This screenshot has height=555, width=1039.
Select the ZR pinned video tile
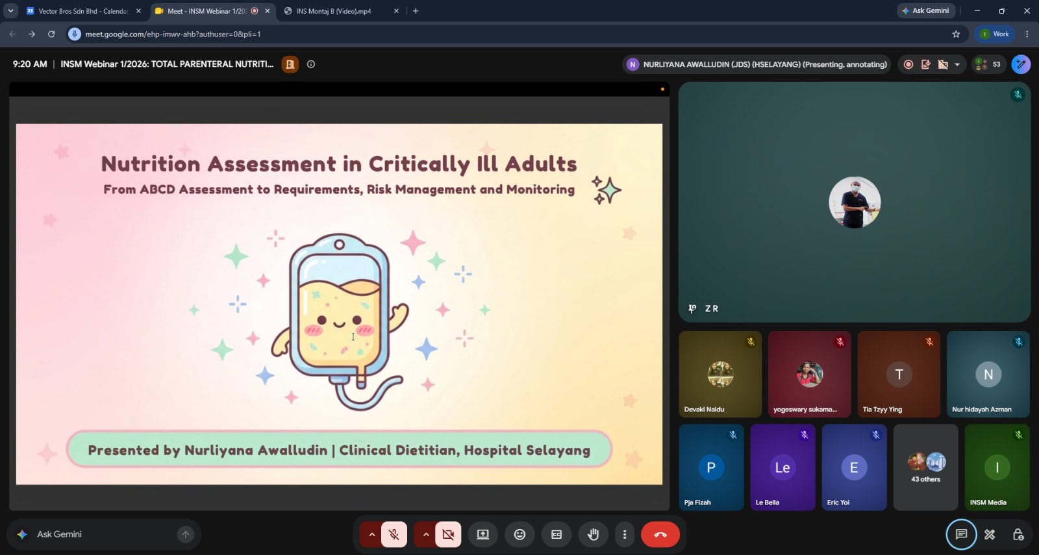click(x=854, y=202)
